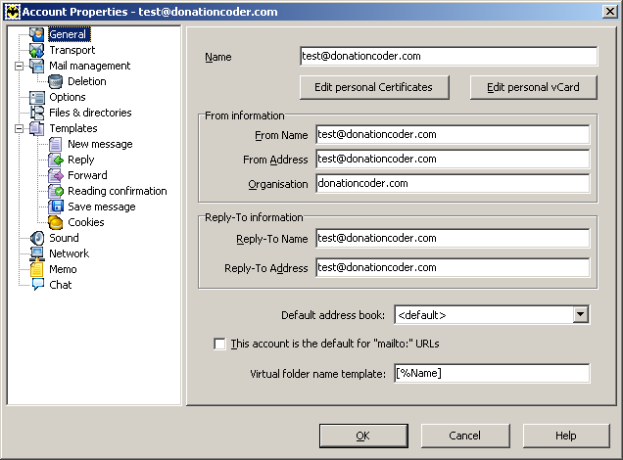The height and width of the screenshot is (460, 623).
Task: Open the Memo page
Action: (x=63, y=269)
